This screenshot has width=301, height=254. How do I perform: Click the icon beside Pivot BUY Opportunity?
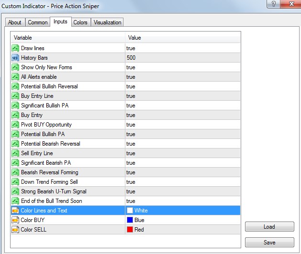pos(15,125)
